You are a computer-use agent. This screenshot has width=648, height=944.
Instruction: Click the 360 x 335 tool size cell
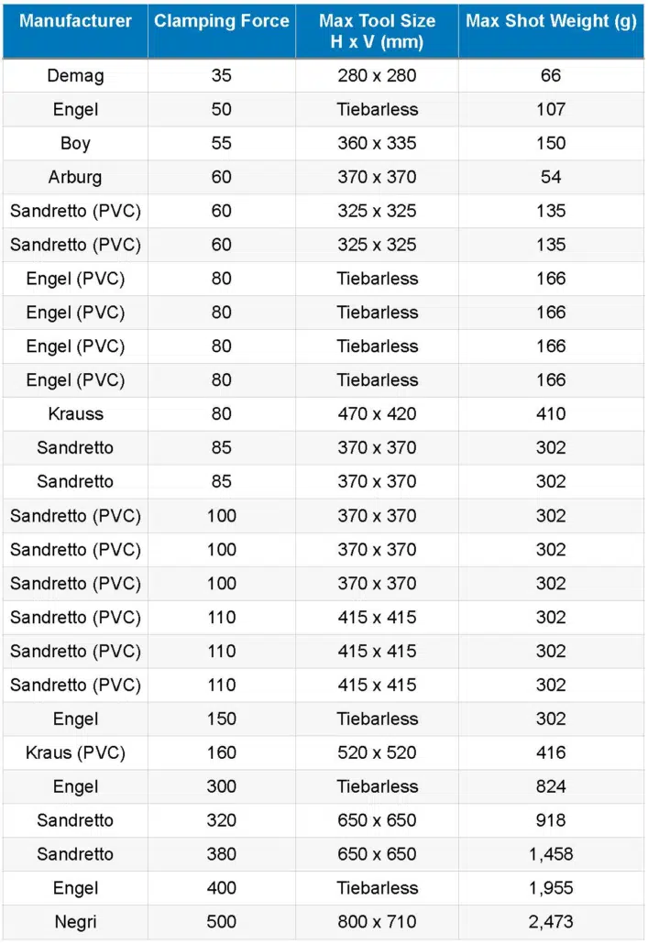pyautogui.click(x=377, y=143)
